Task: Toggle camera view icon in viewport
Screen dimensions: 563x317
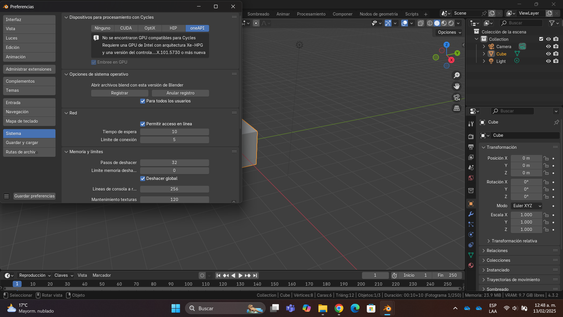Action: 457,97
